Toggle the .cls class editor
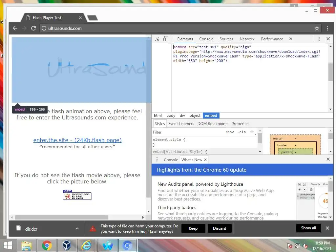The image size is (336, 252). (241, 132)
